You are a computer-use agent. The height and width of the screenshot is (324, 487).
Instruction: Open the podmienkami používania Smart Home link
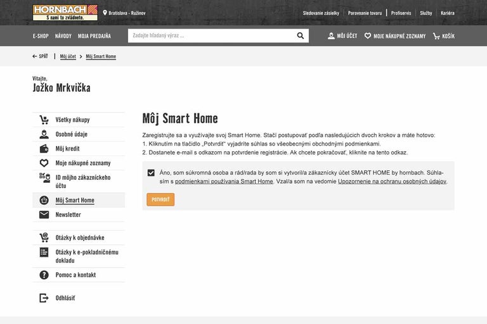(224, 182)
